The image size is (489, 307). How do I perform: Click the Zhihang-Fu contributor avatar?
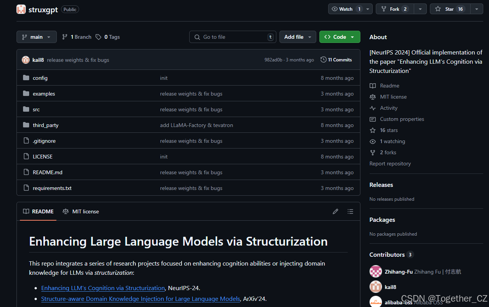tap(376, 271)
